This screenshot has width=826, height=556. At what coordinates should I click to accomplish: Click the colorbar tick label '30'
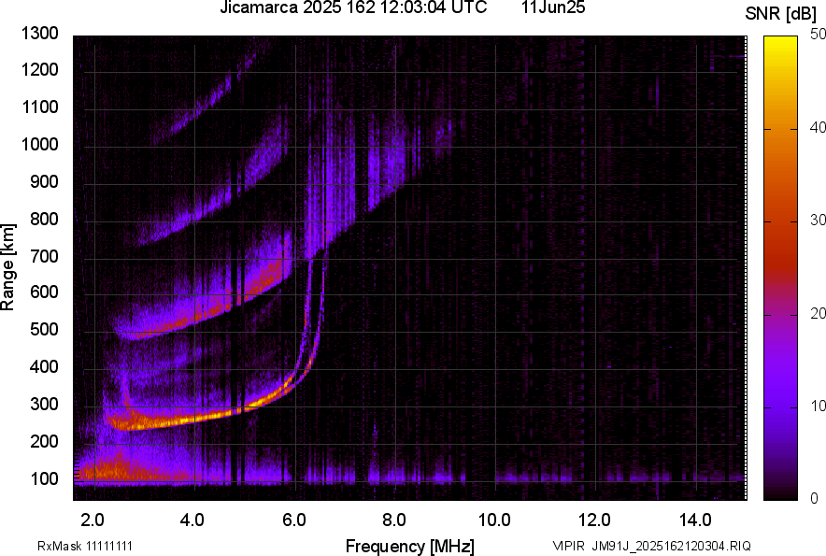pyautogui.click(x=819, y=221)
